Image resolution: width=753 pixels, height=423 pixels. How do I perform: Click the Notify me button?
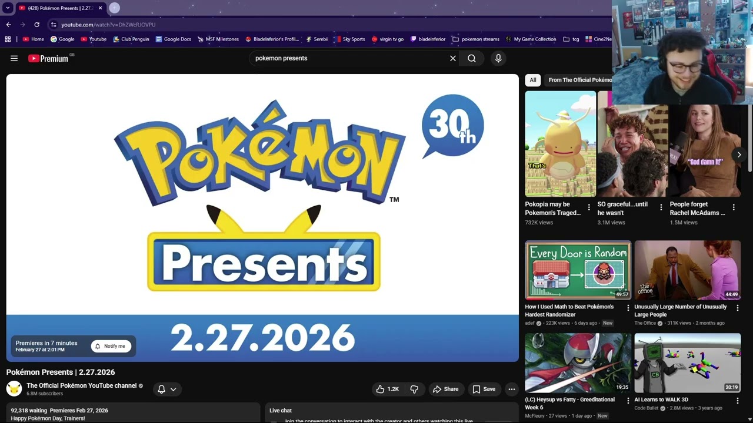[x=111, y=346]
